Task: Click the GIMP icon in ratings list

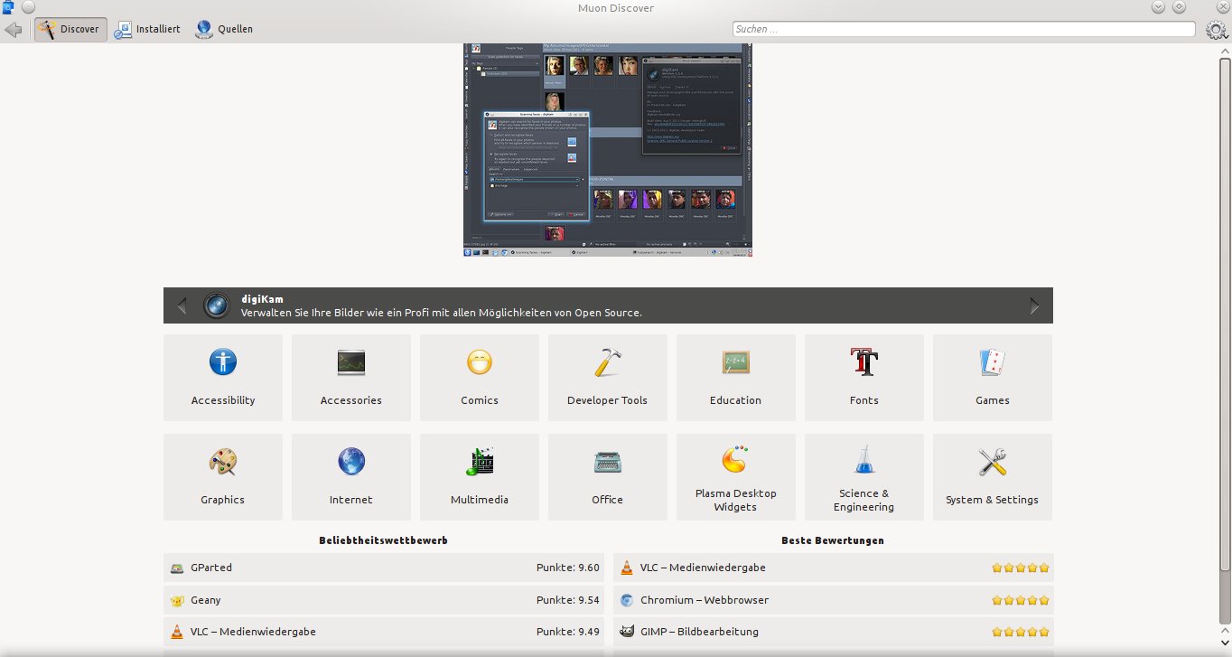Action: tap(627, 632)
